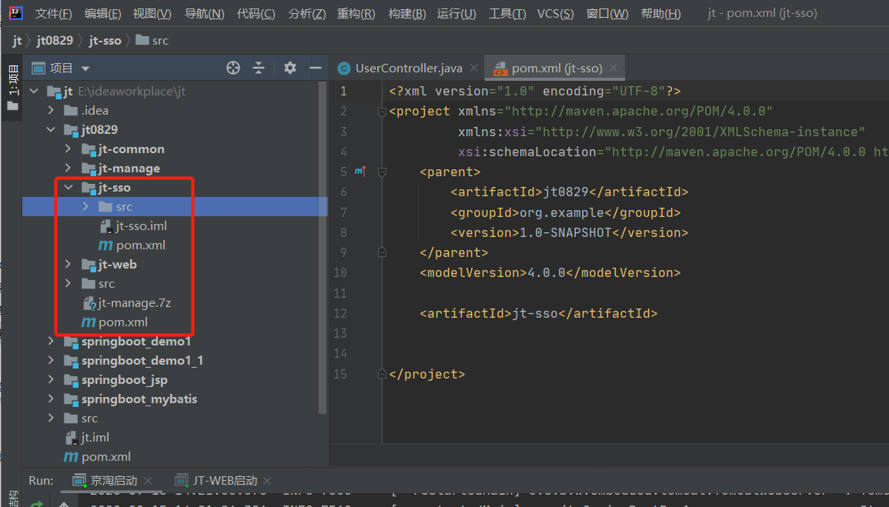Viewport: 889px width, 507px height.
Task: Expand the jt-web module
Action: [68, 265]
